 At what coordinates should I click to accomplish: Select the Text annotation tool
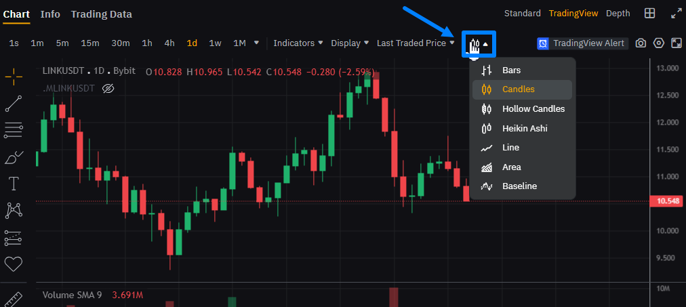click(x=14, y=184)
